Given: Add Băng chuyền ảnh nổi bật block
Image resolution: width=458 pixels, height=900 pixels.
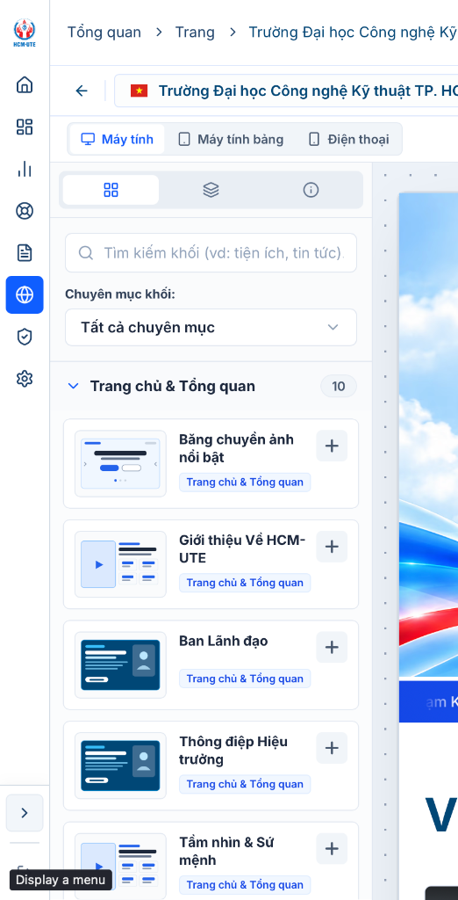Looking at the screenshot, I should (x=332, y=446).
